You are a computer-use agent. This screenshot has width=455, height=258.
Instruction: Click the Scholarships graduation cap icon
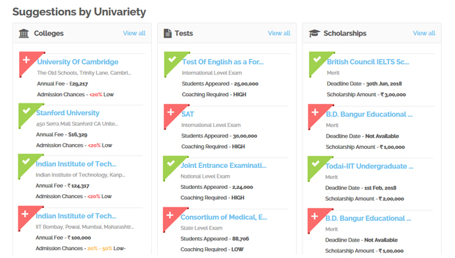click(x=314, y=34)
